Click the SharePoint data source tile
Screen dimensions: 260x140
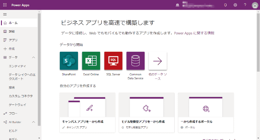(69, 61)
